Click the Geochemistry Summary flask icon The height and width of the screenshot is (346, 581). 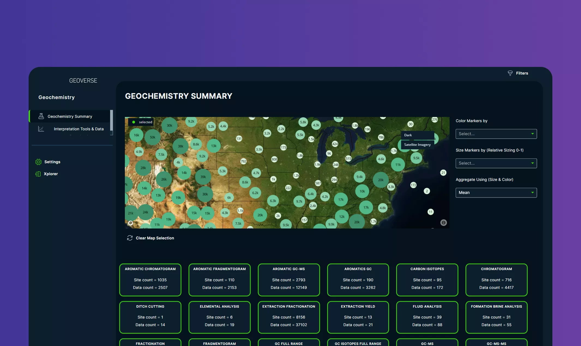(41, 116)
